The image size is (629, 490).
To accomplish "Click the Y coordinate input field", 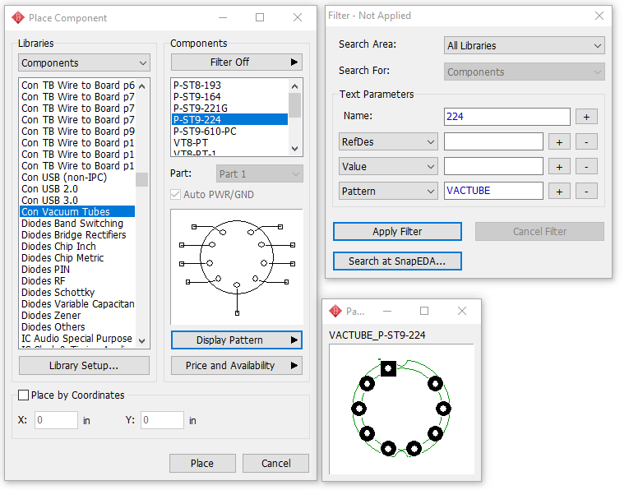I will tap(162, 420).
